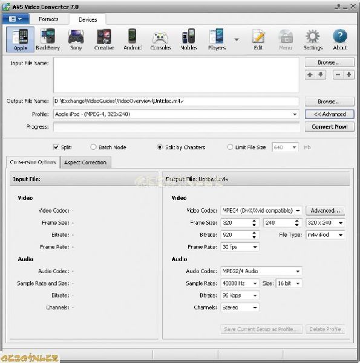Move input file up in list
Viewport: 360px width, 363px height.
tap(310, 75)
